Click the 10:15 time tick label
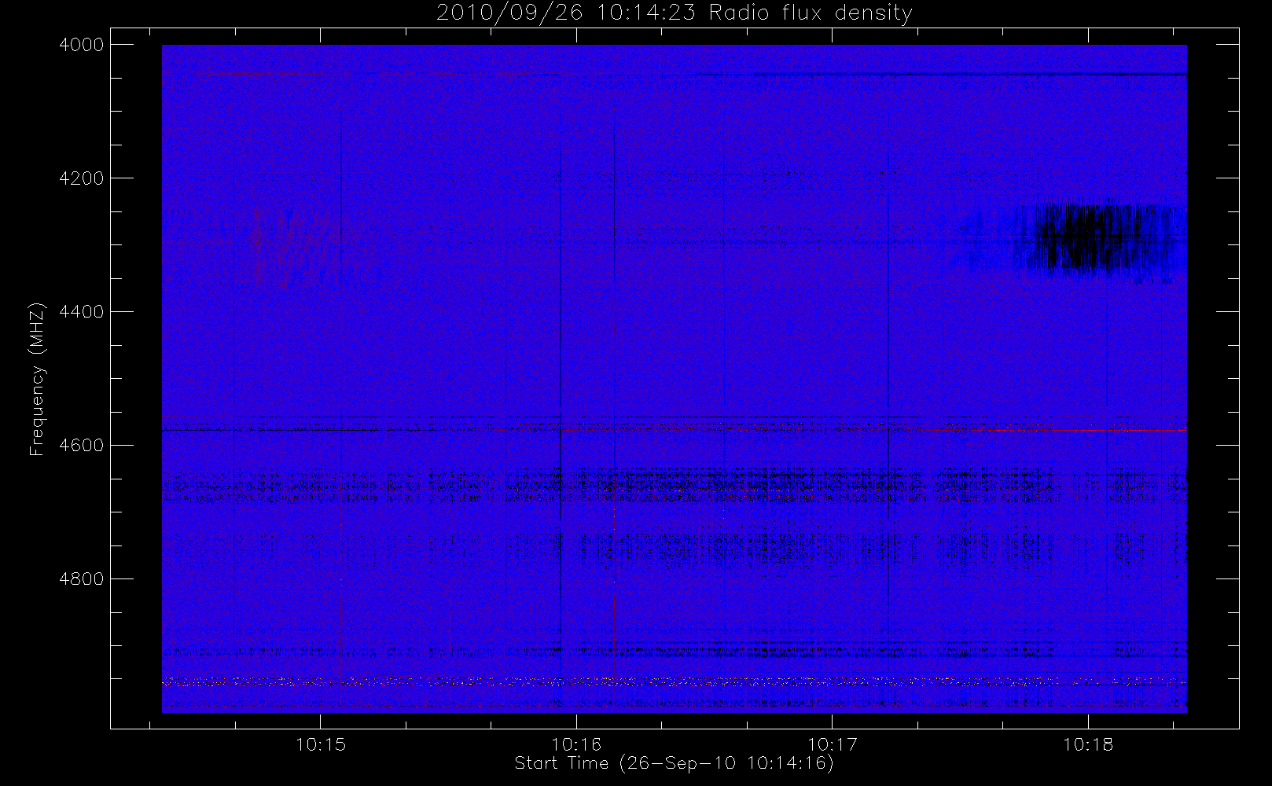Viewport: 1272px width, 786px height. (x=321, y=744)
